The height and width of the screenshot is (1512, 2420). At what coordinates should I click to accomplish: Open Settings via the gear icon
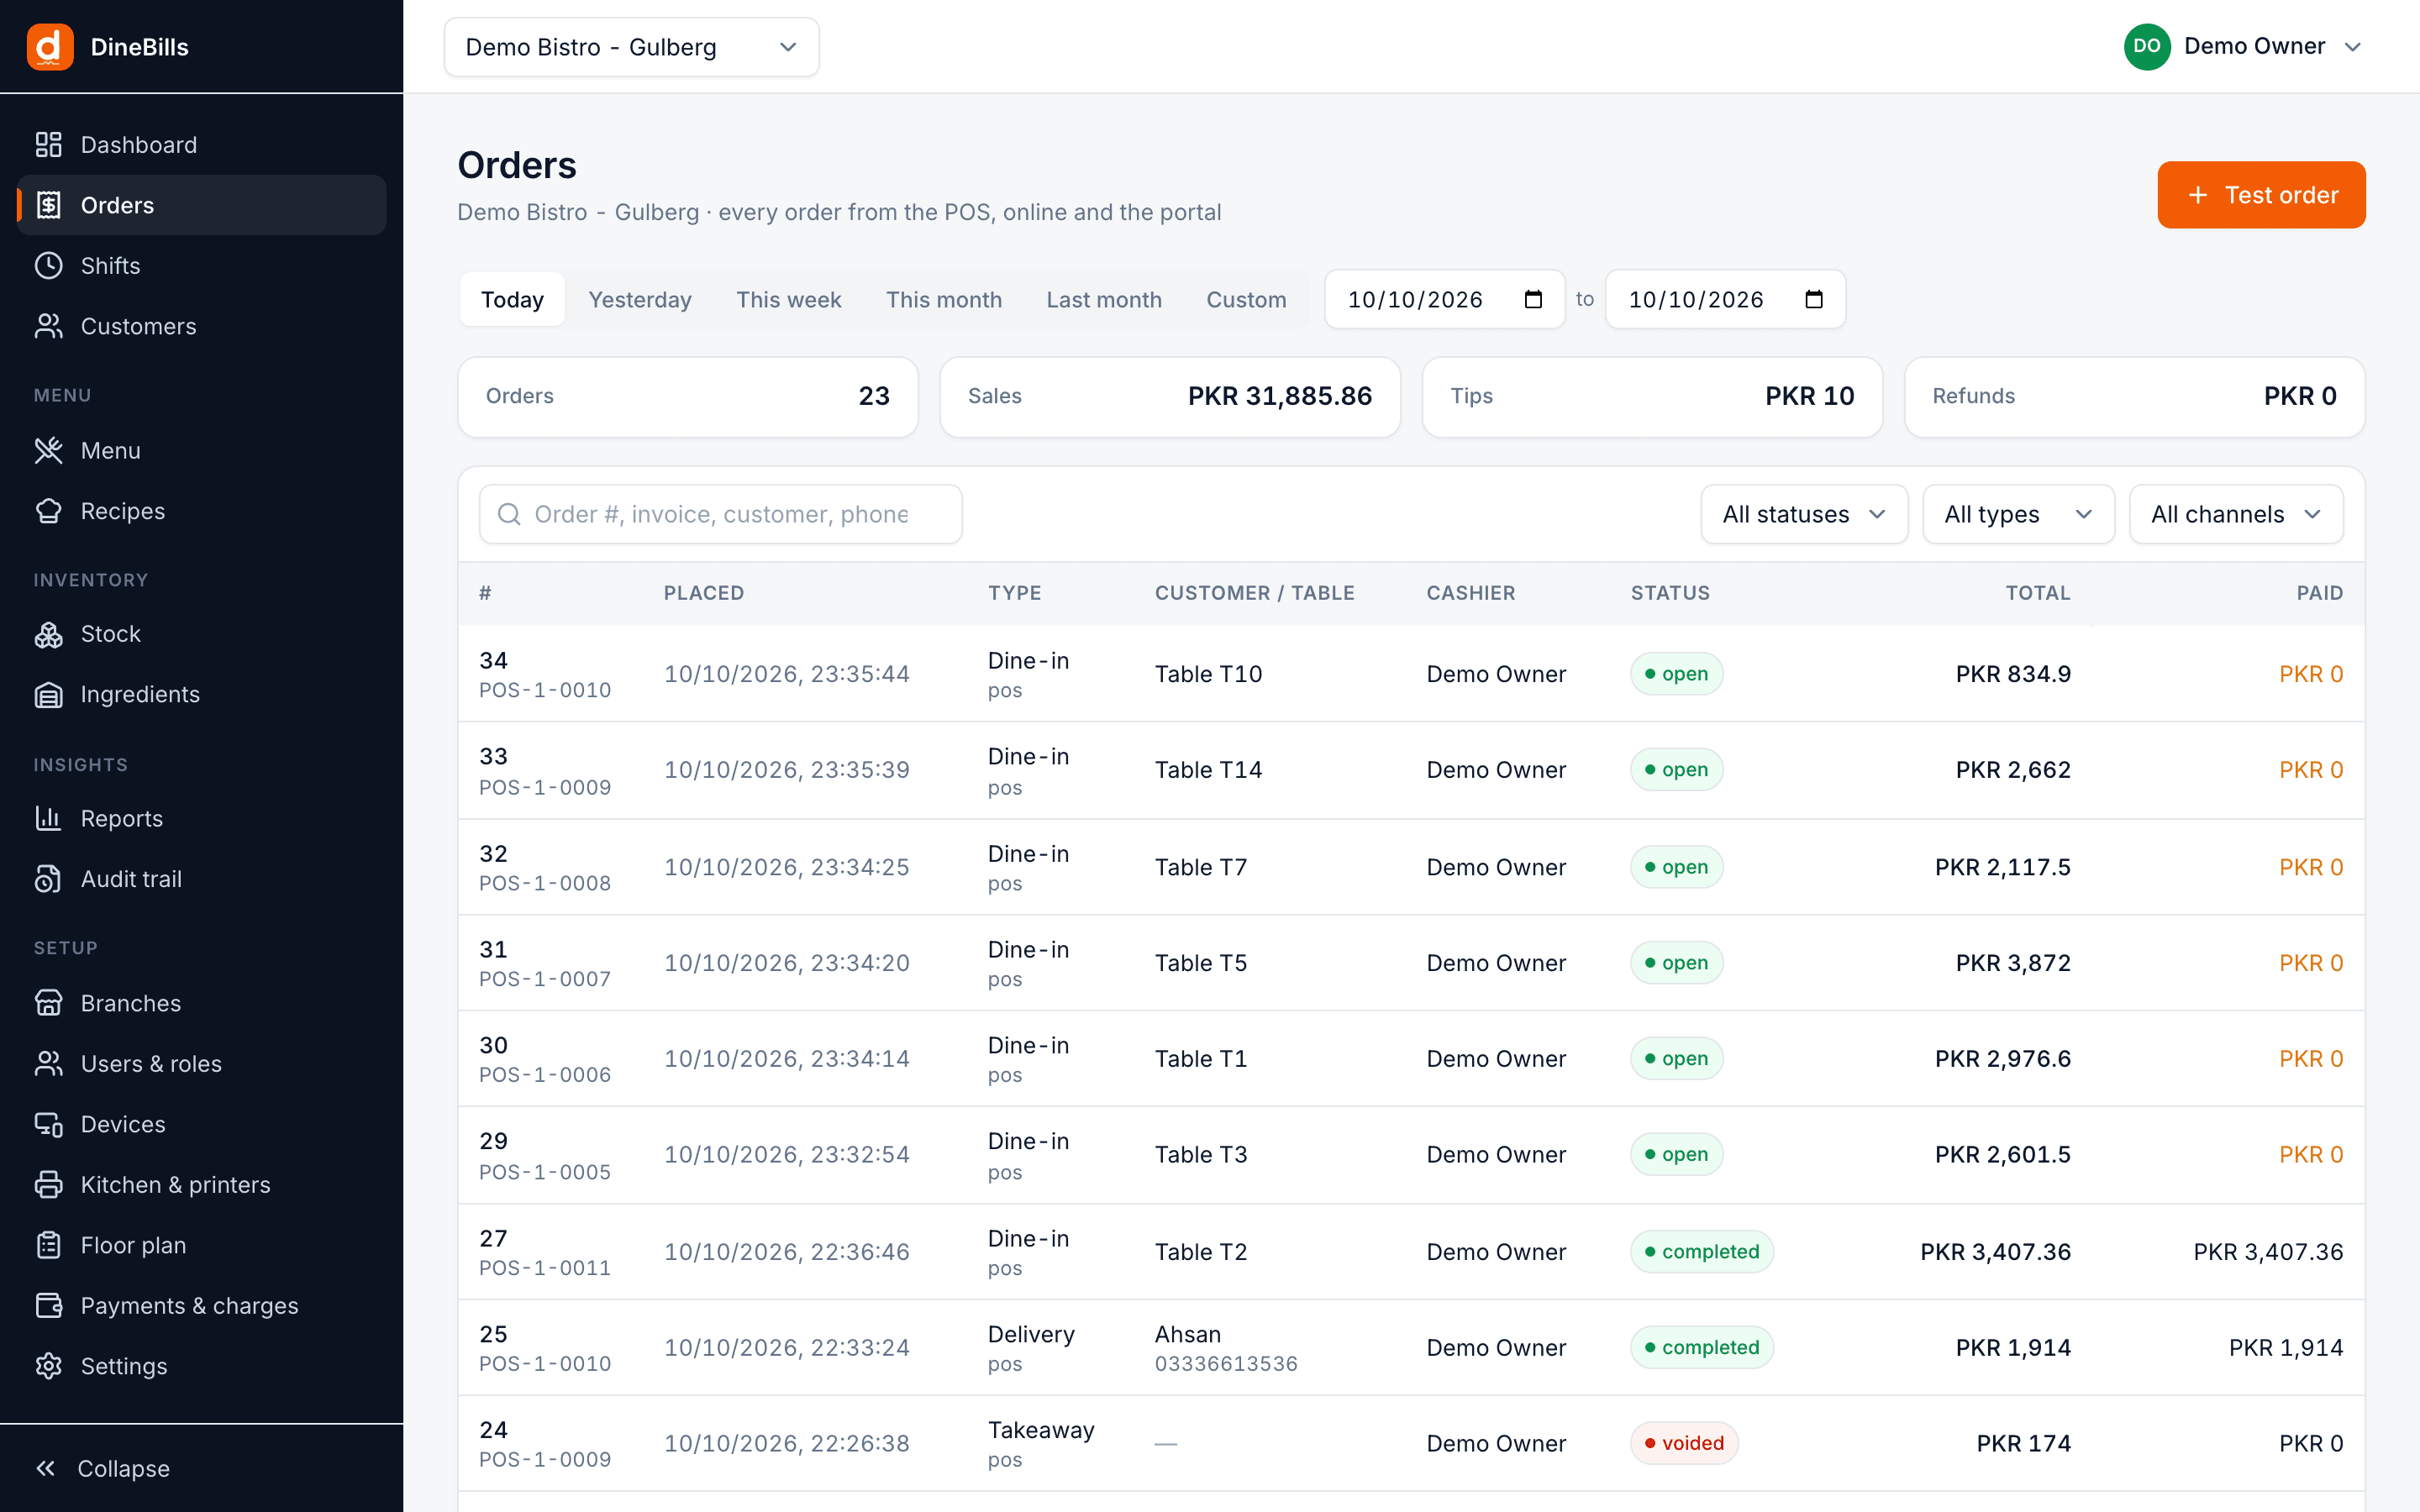coord(49,1366)
